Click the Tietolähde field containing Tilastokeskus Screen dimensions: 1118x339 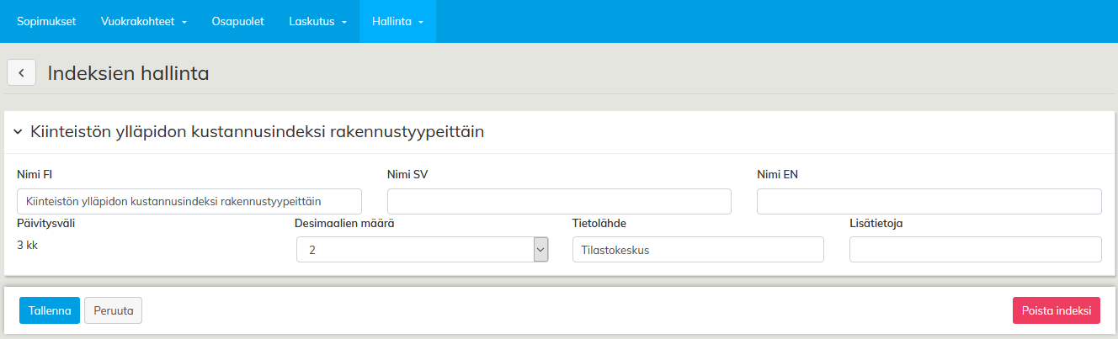pos(697,250)
